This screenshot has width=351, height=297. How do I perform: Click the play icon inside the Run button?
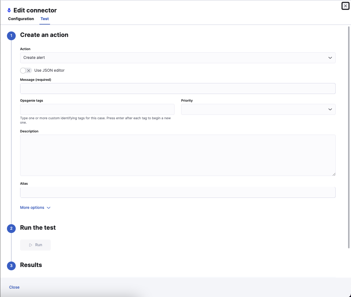[31, 245]
